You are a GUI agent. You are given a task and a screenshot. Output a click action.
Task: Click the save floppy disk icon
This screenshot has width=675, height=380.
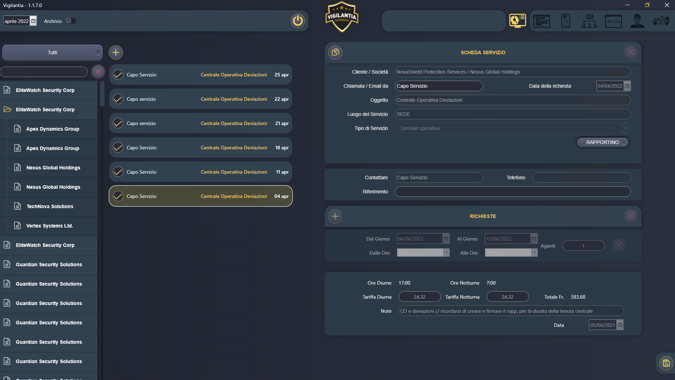pyautogui.click(x=666, y=363)
